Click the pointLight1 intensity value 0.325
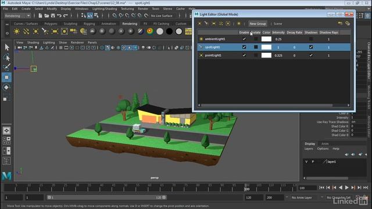 pyautogui.click(x=278, y=56)
